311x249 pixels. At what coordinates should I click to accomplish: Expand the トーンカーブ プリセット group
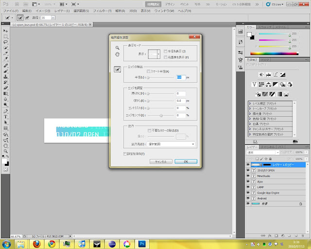click(x=250, y=108)
